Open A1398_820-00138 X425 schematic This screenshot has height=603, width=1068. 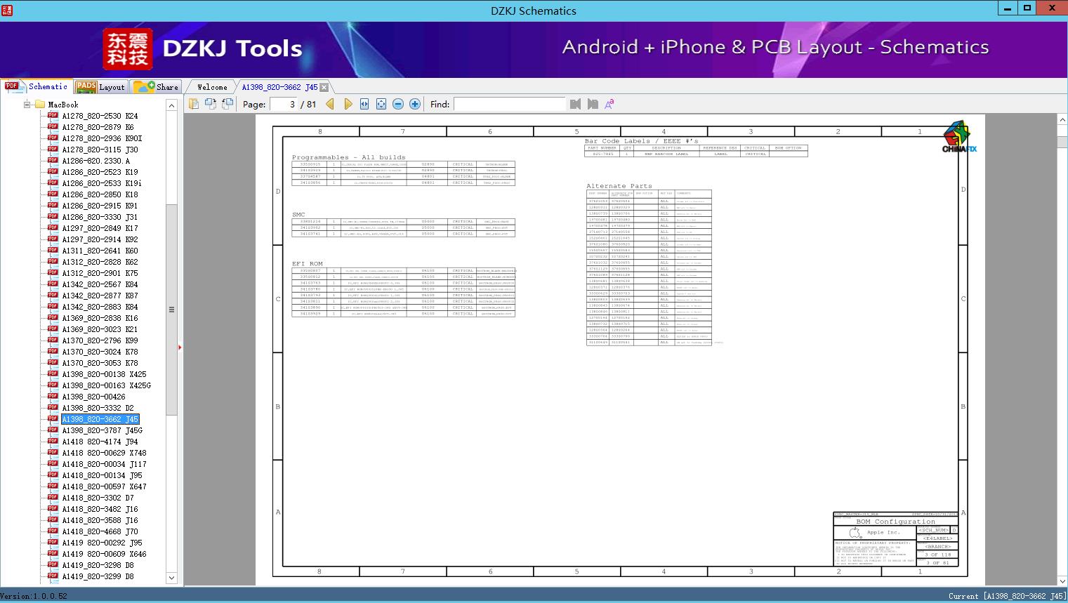pos(104,374)
